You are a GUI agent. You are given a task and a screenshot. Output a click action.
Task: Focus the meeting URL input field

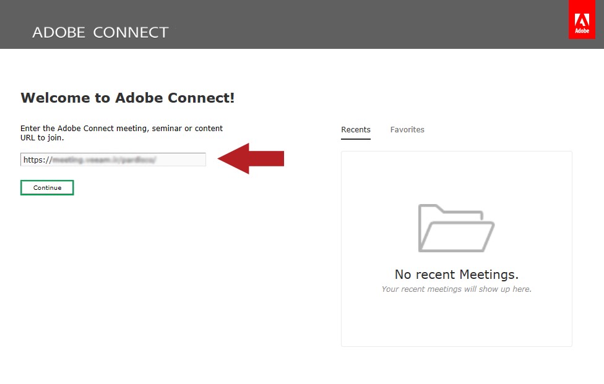[113, 160]
